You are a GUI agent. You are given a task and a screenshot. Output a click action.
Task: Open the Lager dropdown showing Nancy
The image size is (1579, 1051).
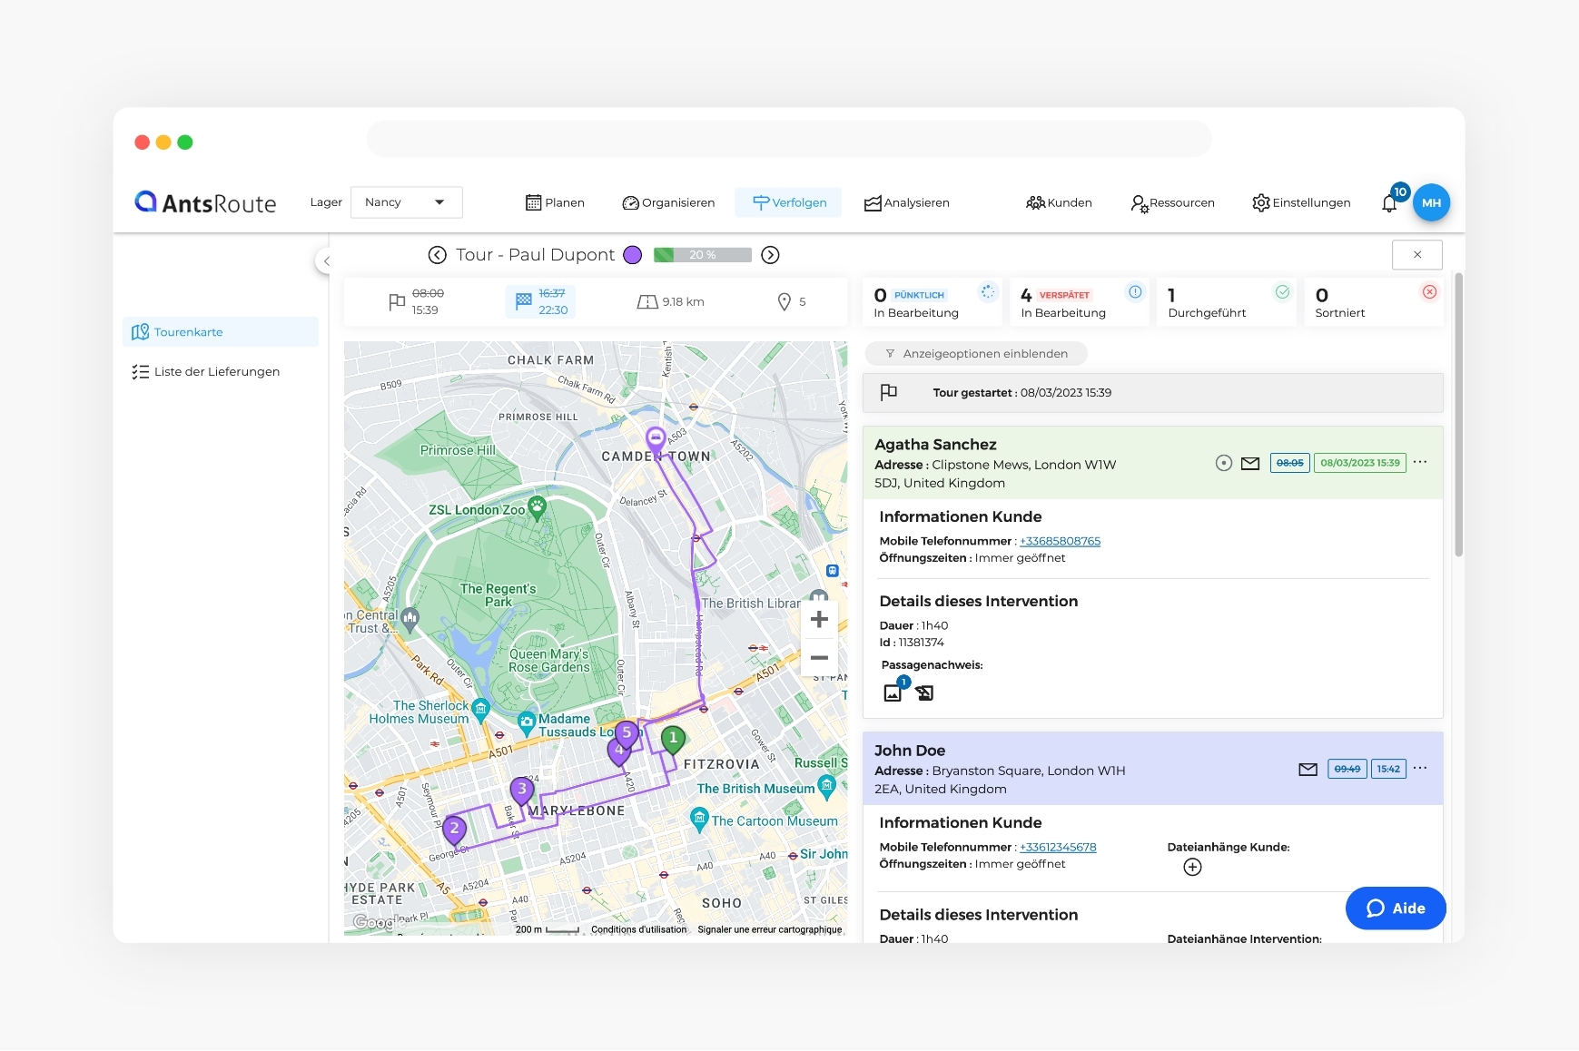(x=406, y=202)
